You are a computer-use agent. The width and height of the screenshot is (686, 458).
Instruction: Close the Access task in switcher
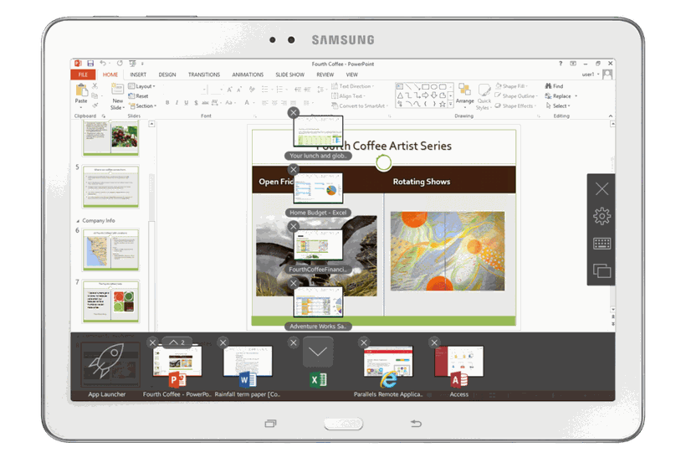click(434, 342)
